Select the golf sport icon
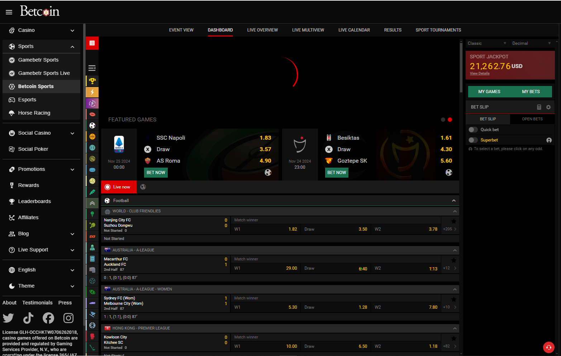Image resolution: width=561 pixels, height=356 pixels. click(x=92, y=214)
